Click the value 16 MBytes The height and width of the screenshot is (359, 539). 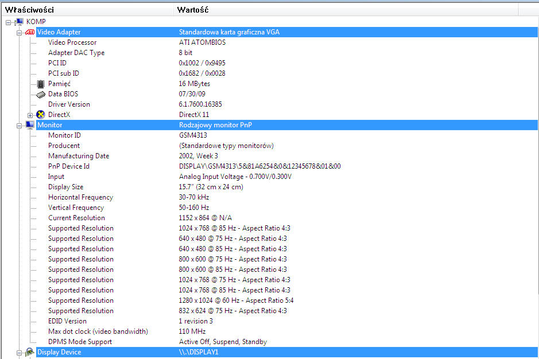click(194, 84)
